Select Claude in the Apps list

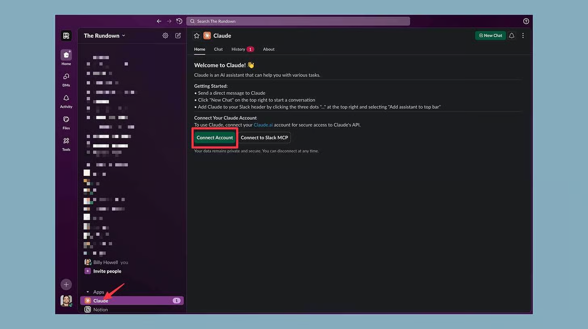132,301
